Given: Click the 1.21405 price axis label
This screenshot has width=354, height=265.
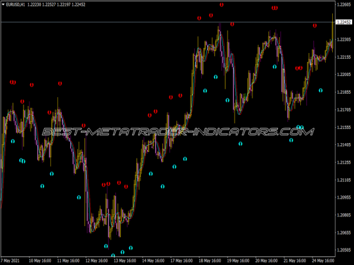Looking at the screenshot, I should coord(343,145).
